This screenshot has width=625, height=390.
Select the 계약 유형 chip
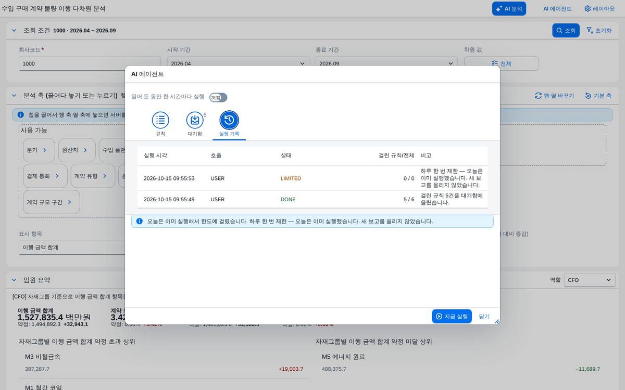pyautogui.click(x=93, y=176)
